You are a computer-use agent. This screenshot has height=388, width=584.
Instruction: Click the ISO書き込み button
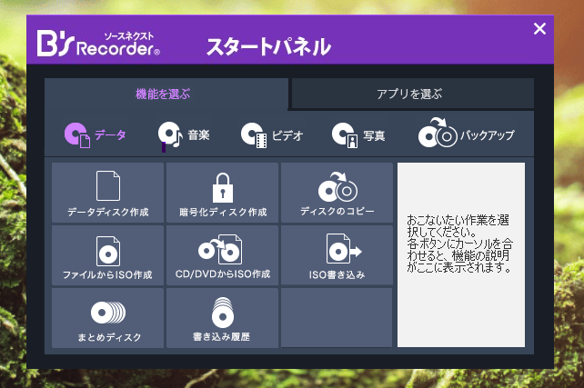(x=337, y=255)
